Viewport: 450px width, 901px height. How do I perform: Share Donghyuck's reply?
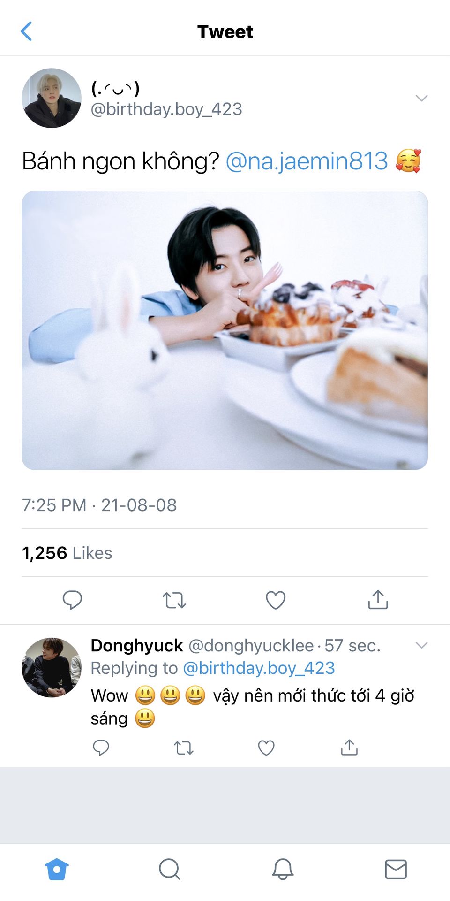coord(349,747)
